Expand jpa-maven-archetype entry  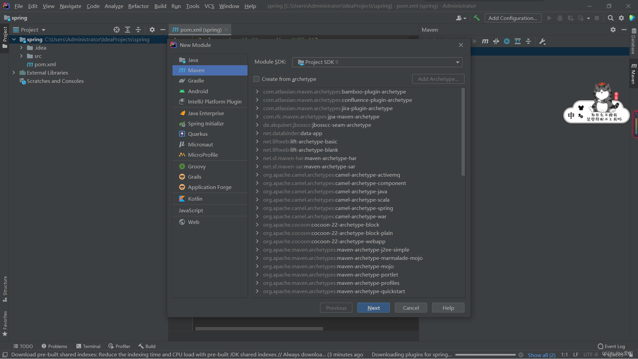click(x=257, y=116)
